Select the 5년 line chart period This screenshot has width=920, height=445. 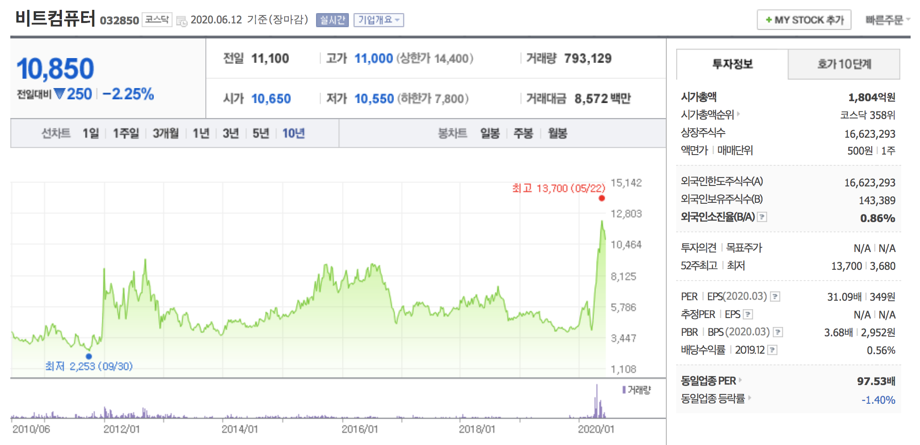pos(261,133)
